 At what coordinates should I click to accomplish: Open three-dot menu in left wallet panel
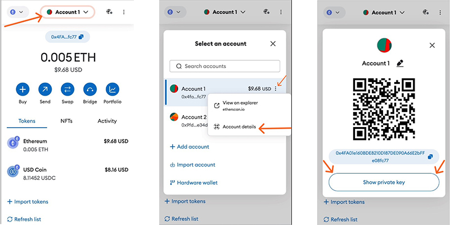[124, 12]
